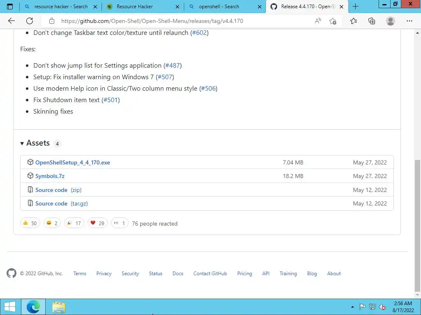Viewport: 421px width, 315px height.
Task: Open Blog footer link
Action: pyautogui.click(x=312, y=274)
